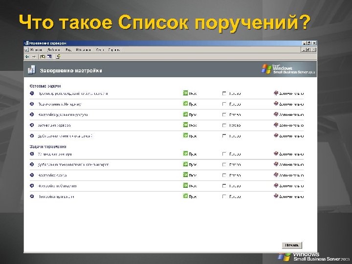Click the Up One Level folder icon
Image resolution: width=352 pixels, height=264 pixels.
click(43, 57)
